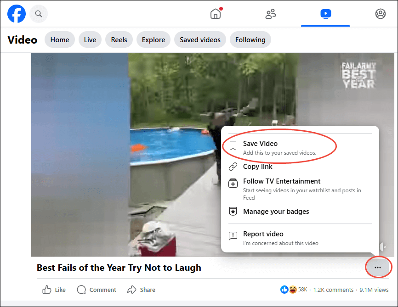
Task: Go to the Home feed house icon
Action: (216, 13)
